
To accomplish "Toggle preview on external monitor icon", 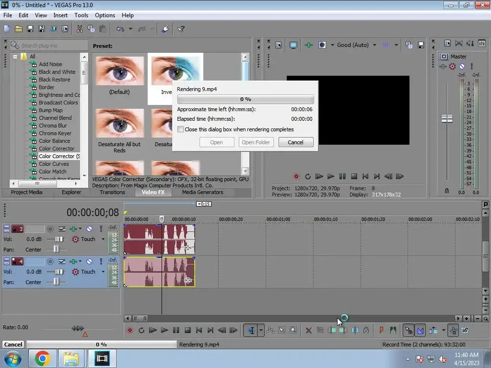I will [x=293, y=45].
